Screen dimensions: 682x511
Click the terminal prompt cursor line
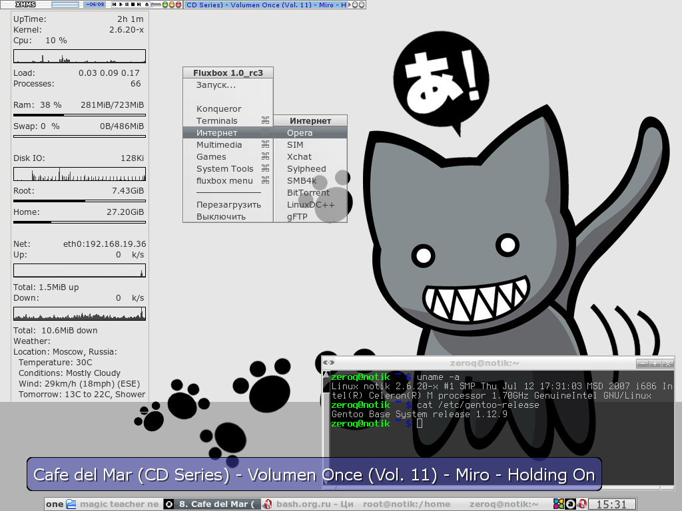[x=377, y=423]
